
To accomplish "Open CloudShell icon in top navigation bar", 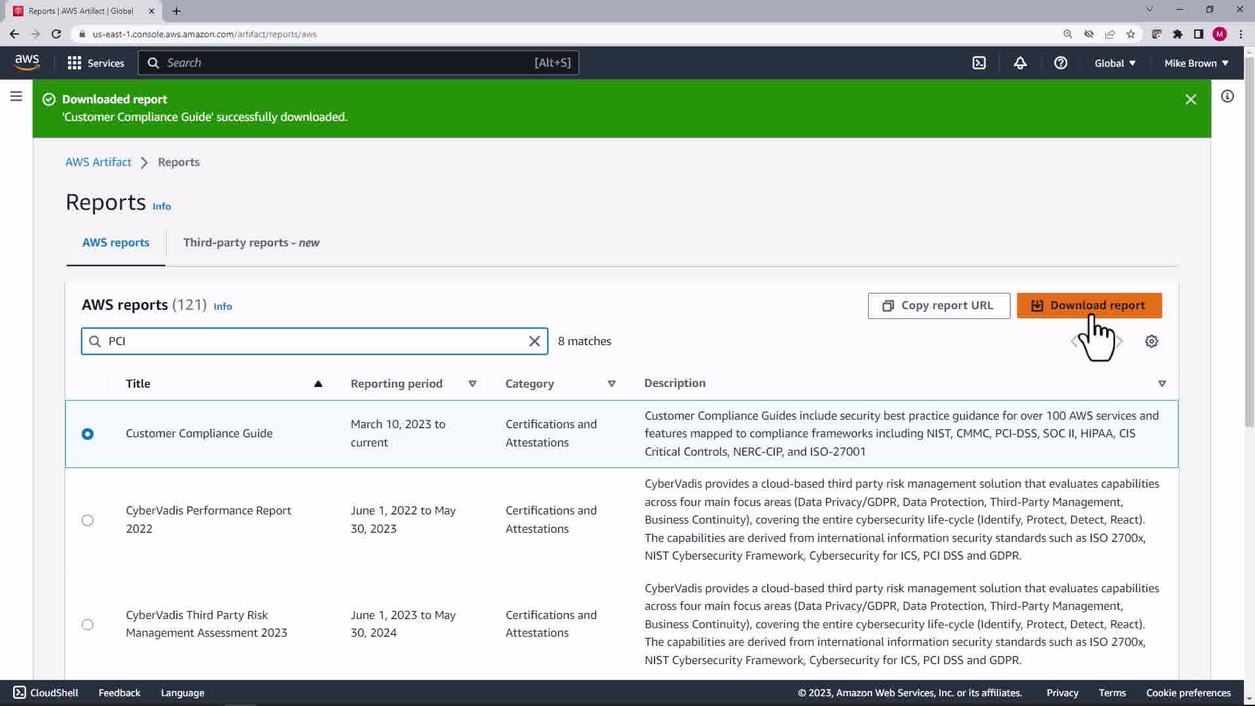I will [979, 63].
